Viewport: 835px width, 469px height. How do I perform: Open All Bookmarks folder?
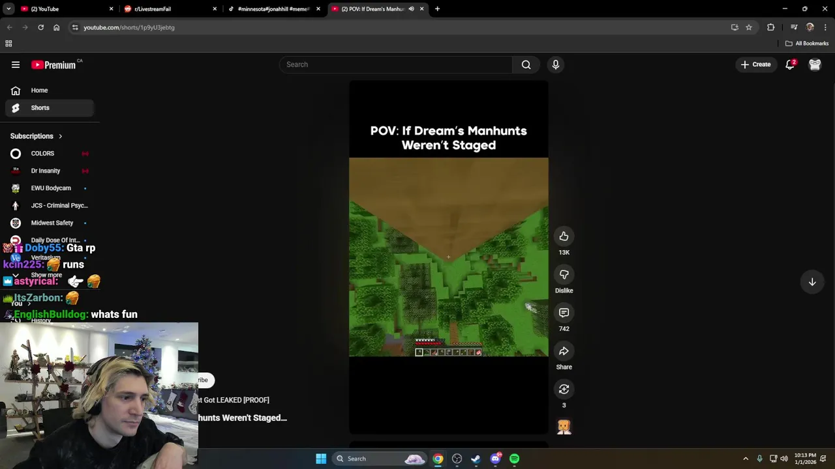[x=807, y=44]
